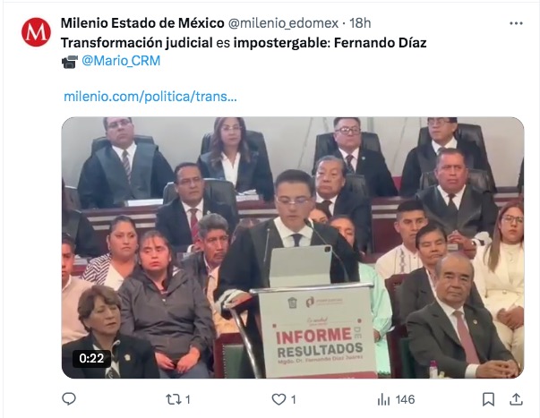Viewport: 540px width, 418px height.
Task: Click the 0:22 video duration badge
Action: [x=91, y=358]
